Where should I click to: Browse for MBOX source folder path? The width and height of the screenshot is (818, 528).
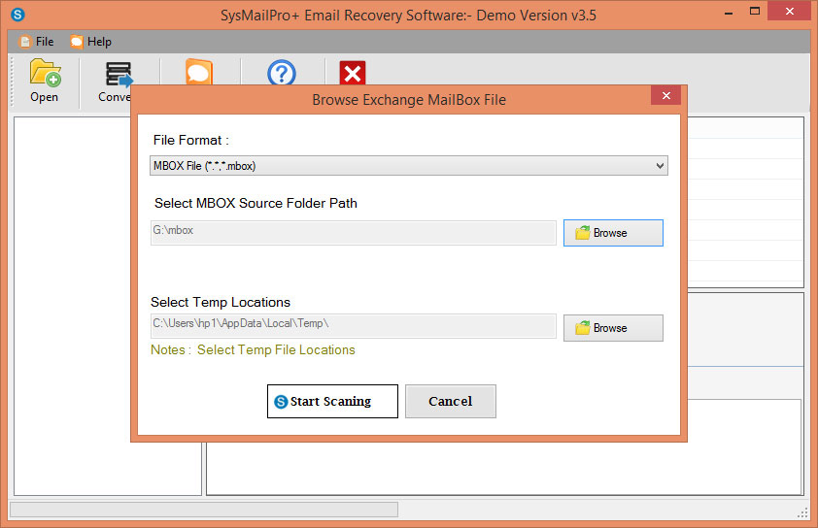tap(613, 233)
